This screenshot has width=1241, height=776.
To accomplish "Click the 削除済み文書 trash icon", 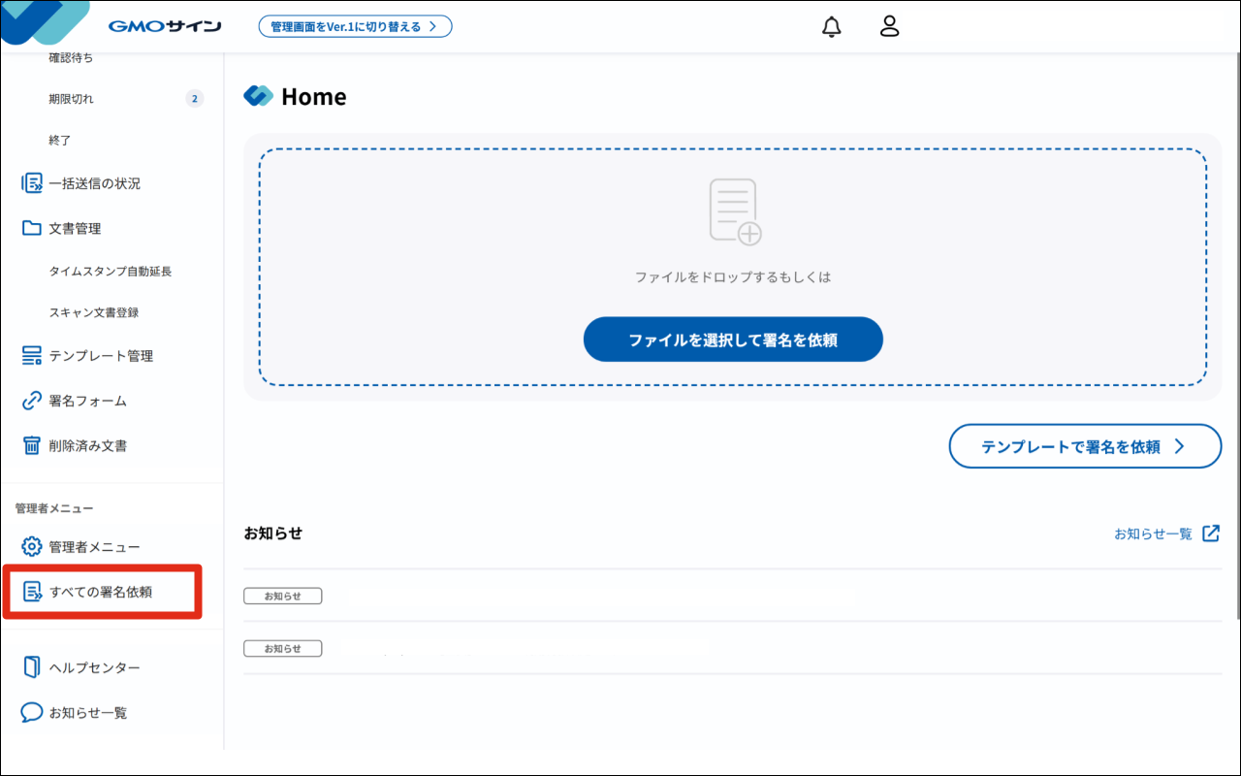I will point(32,445).
